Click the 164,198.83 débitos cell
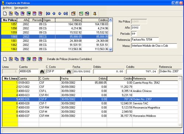 (68, 24)
